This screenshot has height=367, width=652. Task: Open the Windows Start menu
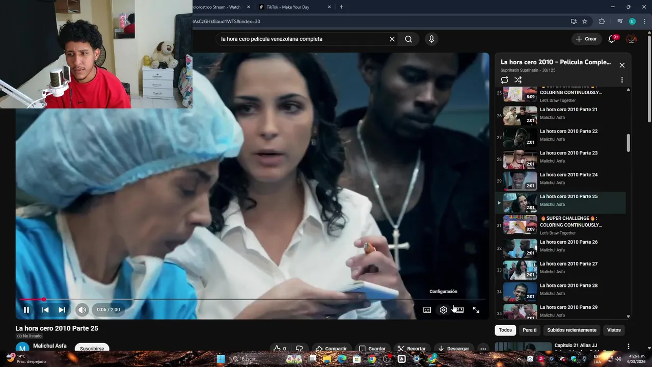pos(221,359)
